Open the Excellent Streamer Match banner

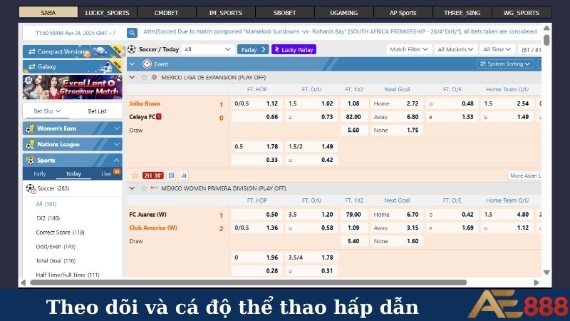(73, 87)
